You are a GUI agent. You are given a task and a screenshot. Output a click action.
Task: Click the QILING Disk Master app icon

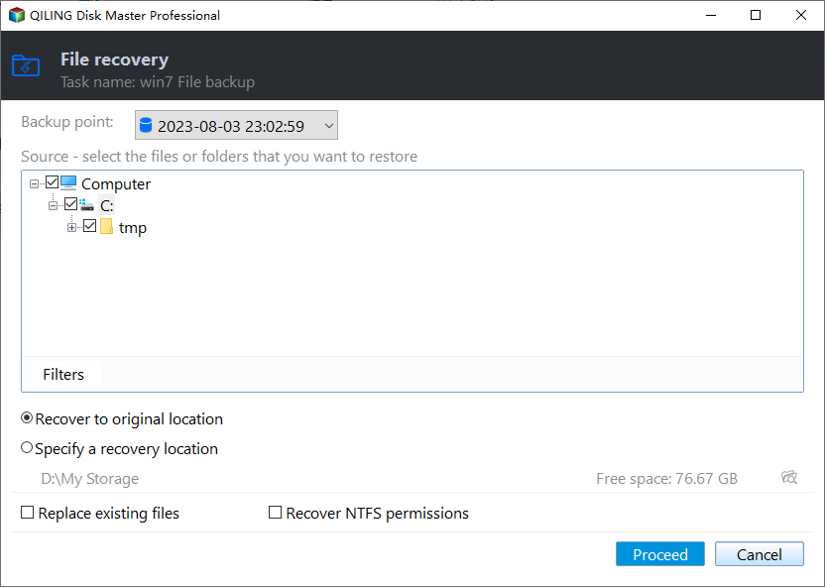coord(16,15)
